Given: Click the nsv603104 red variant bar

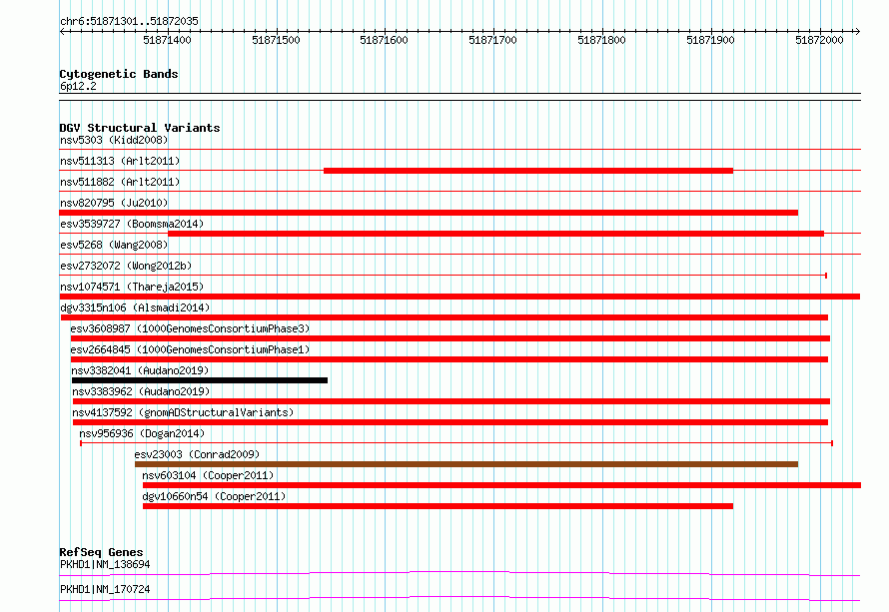Looking at the screenshot, I should coord(501,485).
